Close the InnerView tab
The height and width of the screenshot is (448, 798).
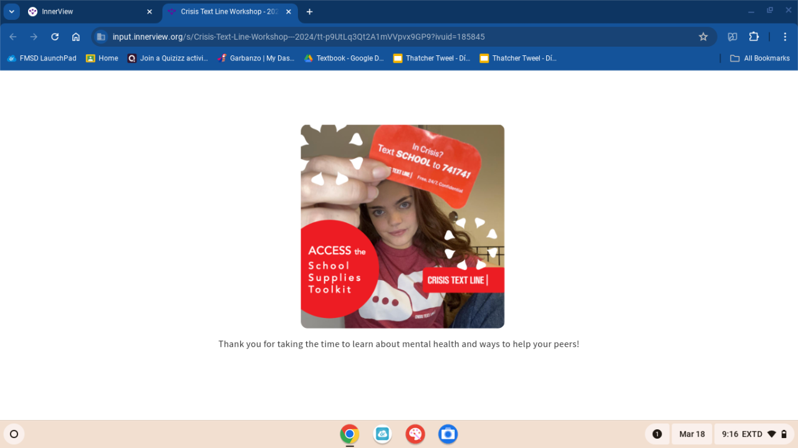pos(150,12)
